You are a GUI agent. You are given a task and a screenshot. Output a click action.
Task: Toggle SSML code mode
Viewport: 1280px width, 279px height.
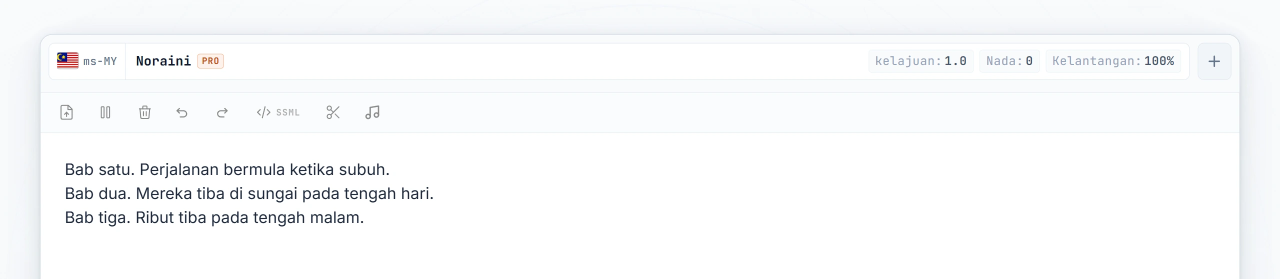278,112
